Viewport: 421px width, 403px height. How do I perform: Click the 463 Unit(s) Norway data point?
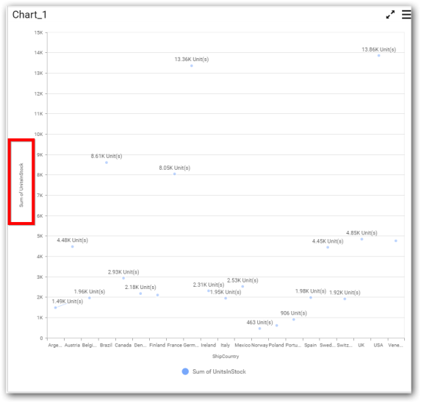click(259, 329)
